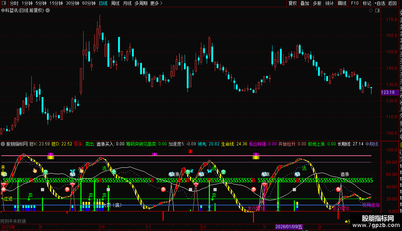Viewport: 402px width, 231px height.
Task: Click the red block marker on indicator top line
Action: (191, 151)
